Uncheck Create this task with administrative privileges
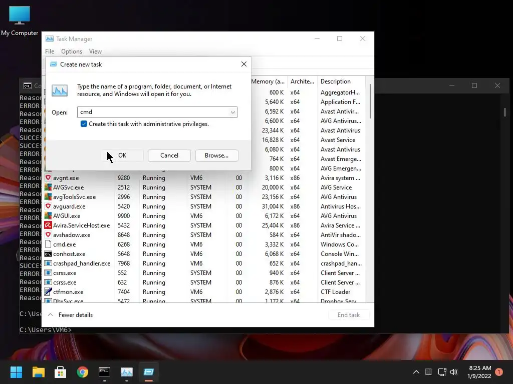This screenshot has width=513, height=384. coord(84,124)
